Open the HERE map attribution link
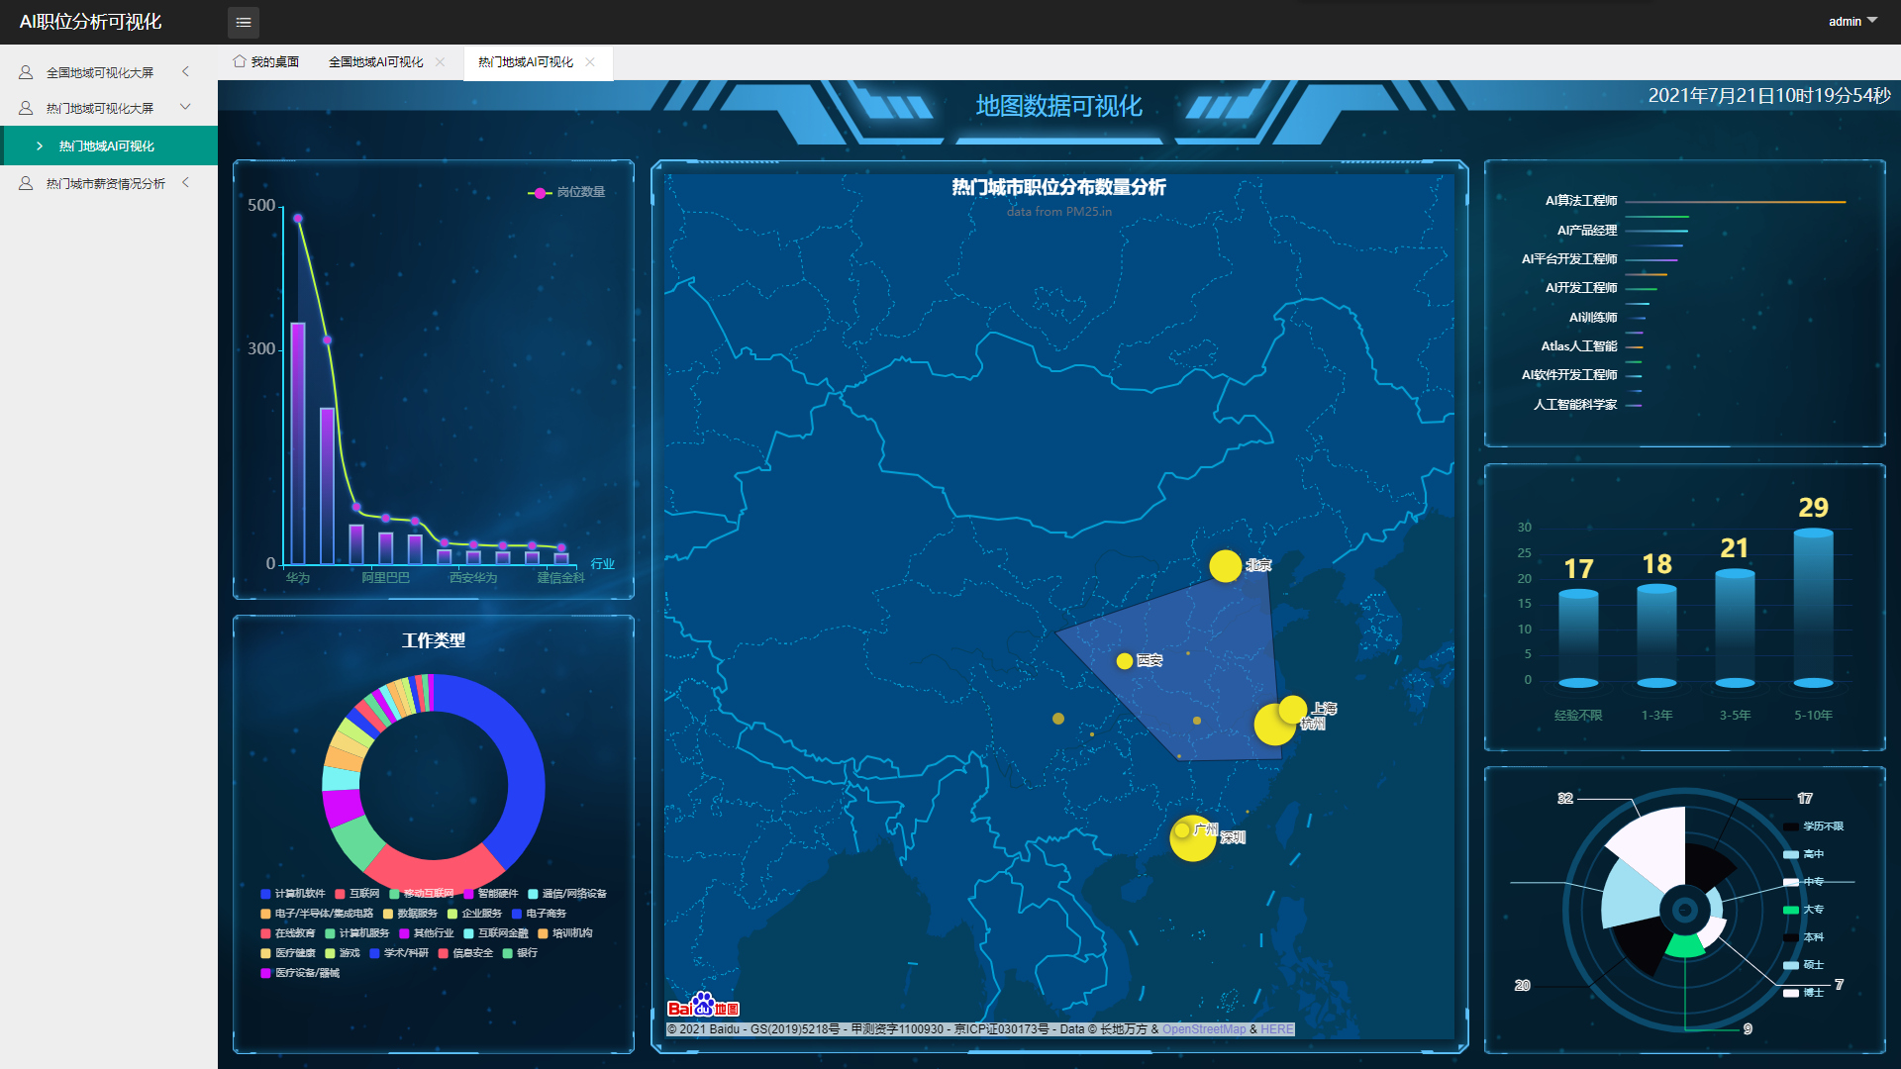The height and width of the screenshot is (1069, 1901). coord(1277,1029)
